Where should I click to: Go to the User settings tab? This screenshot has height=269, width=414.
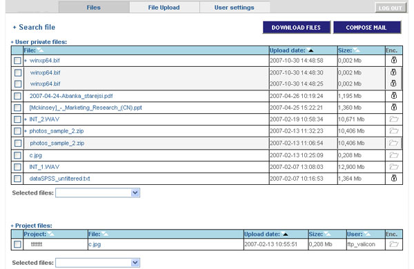[x=235, y=8]
